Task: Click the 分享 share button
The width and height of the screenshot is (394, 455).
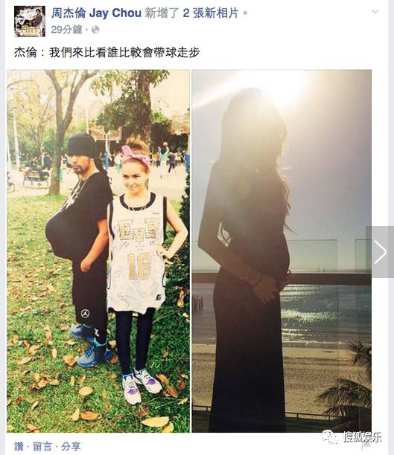Action: tap(71, 446)
